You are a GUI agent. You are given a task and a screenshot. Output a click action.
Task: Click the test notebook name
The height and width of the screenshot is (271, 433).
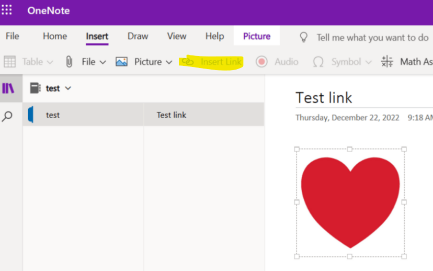click(x=53, y=88)
